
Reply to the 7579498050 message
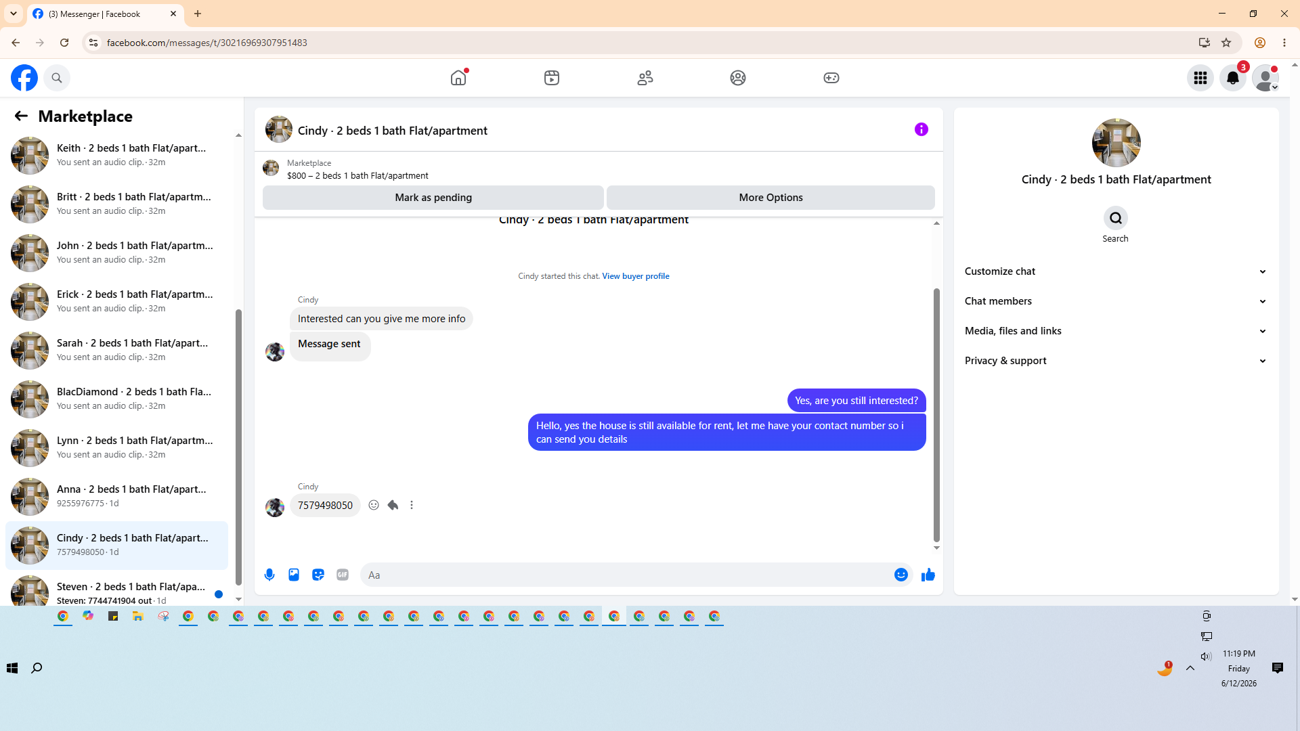pos(393,505)
